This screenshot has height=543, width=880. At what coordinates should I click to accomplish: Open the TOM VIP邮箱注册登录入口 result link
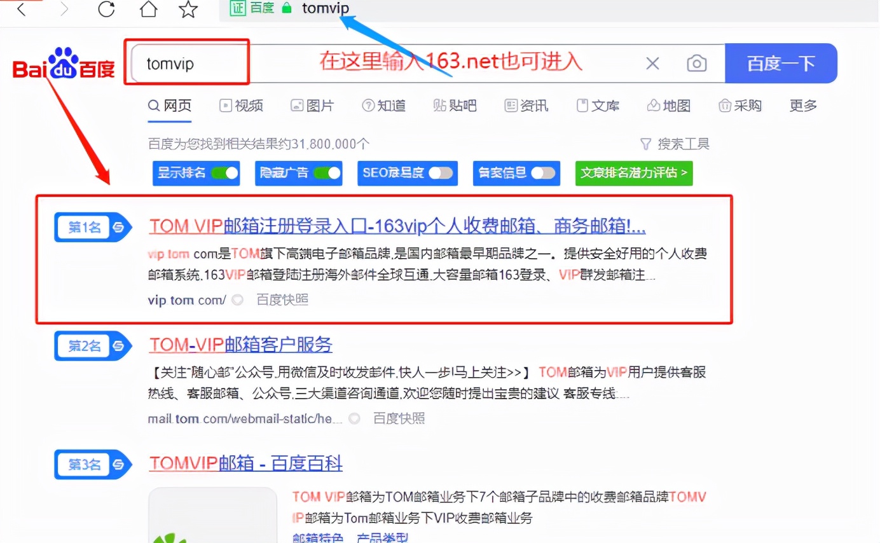[x=395, y=226]
